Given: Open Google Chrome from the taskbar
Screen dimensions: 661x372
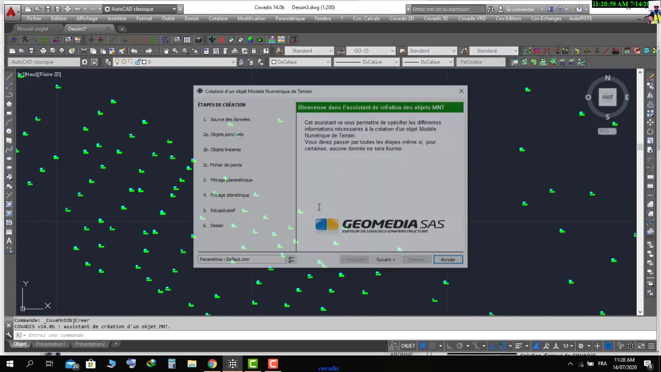Looking at the screenshot, I should click(212, 364).
